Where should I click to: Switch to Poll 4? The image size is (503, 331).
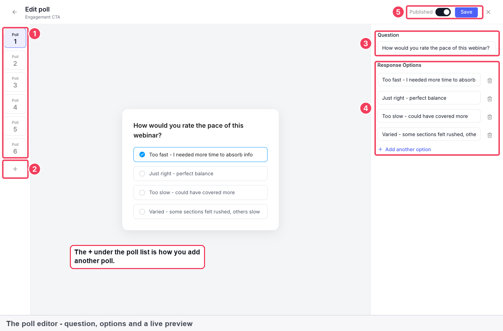(15, 104)
